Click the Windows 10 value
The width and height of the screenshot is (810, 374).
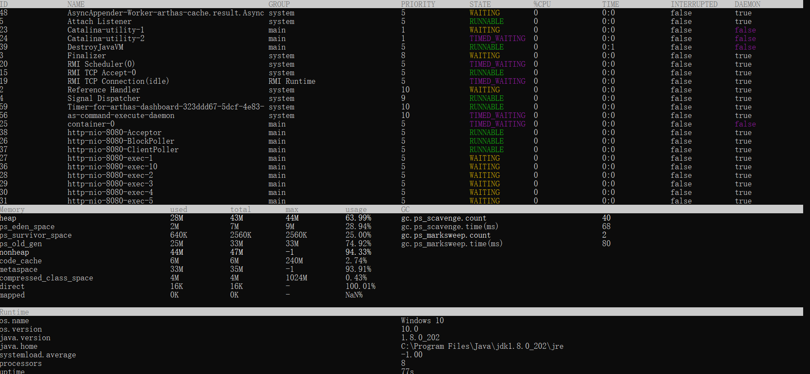click(x=423, y=321)
